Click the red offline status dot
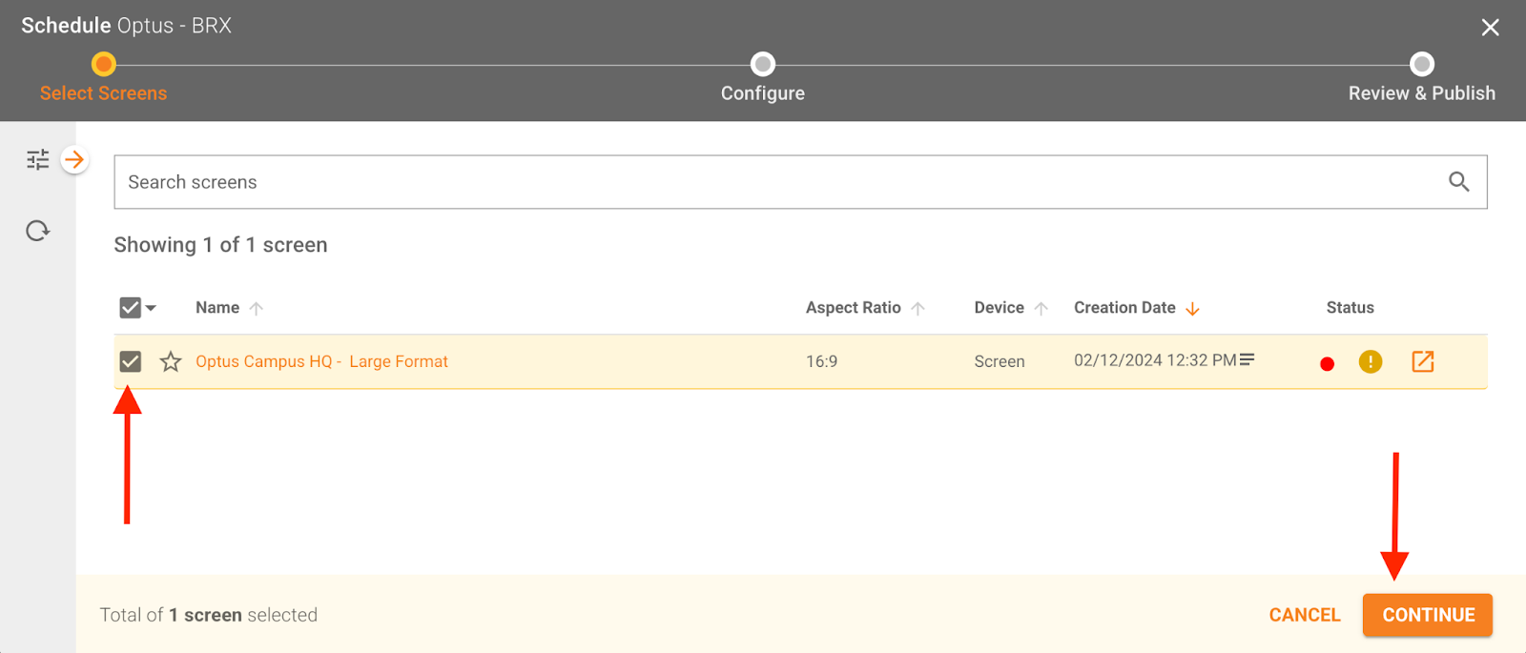The image size is (1526, 653). 1327,363
